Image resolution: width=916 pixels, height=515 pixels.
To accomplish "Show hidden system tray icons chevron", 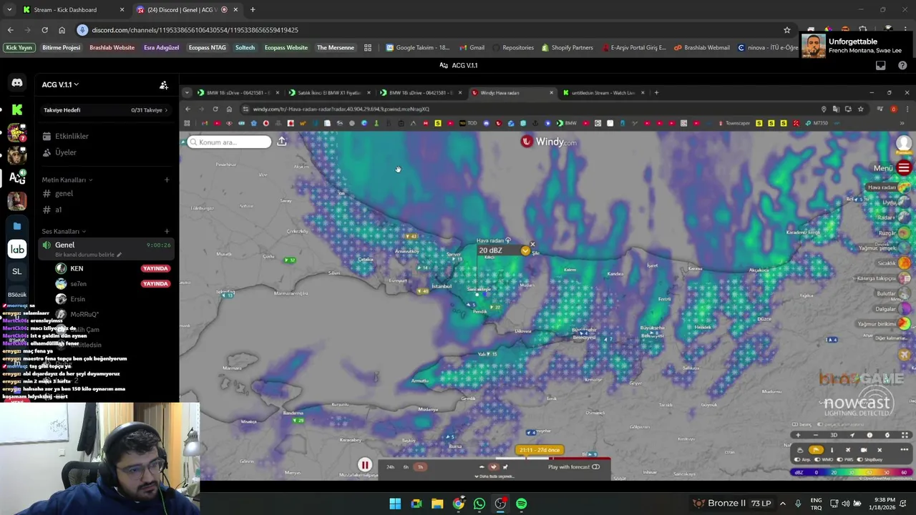I will [782, 504].
